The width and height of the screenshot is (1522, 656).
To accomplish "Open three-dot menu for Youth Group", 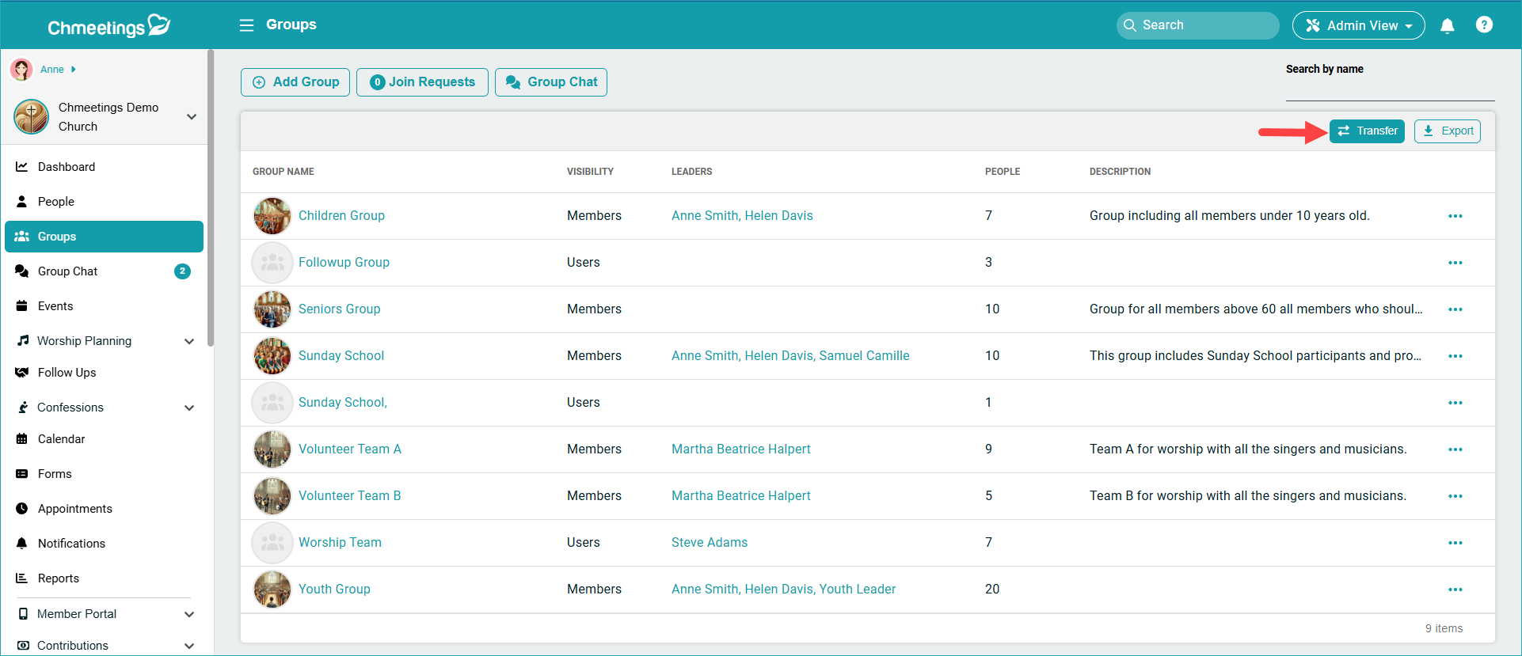I will (x=1455, y=590).
